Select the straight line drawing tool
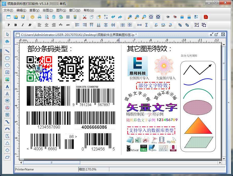 (x=7, y=51)
